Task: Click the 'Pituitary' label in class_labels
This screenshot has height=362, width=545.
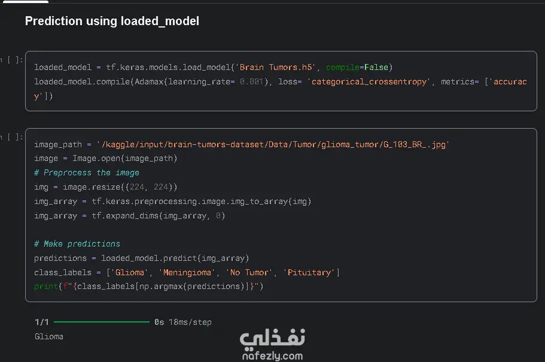Action: tap(309, 273)
